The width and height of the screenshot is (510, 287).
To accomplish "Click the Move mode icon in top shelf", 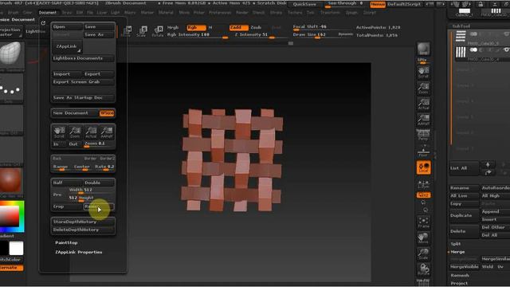I will [126, 31].
